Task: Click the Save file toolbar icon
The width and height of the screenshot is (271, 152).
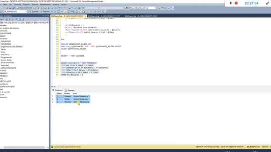Action: pos(10,8)
